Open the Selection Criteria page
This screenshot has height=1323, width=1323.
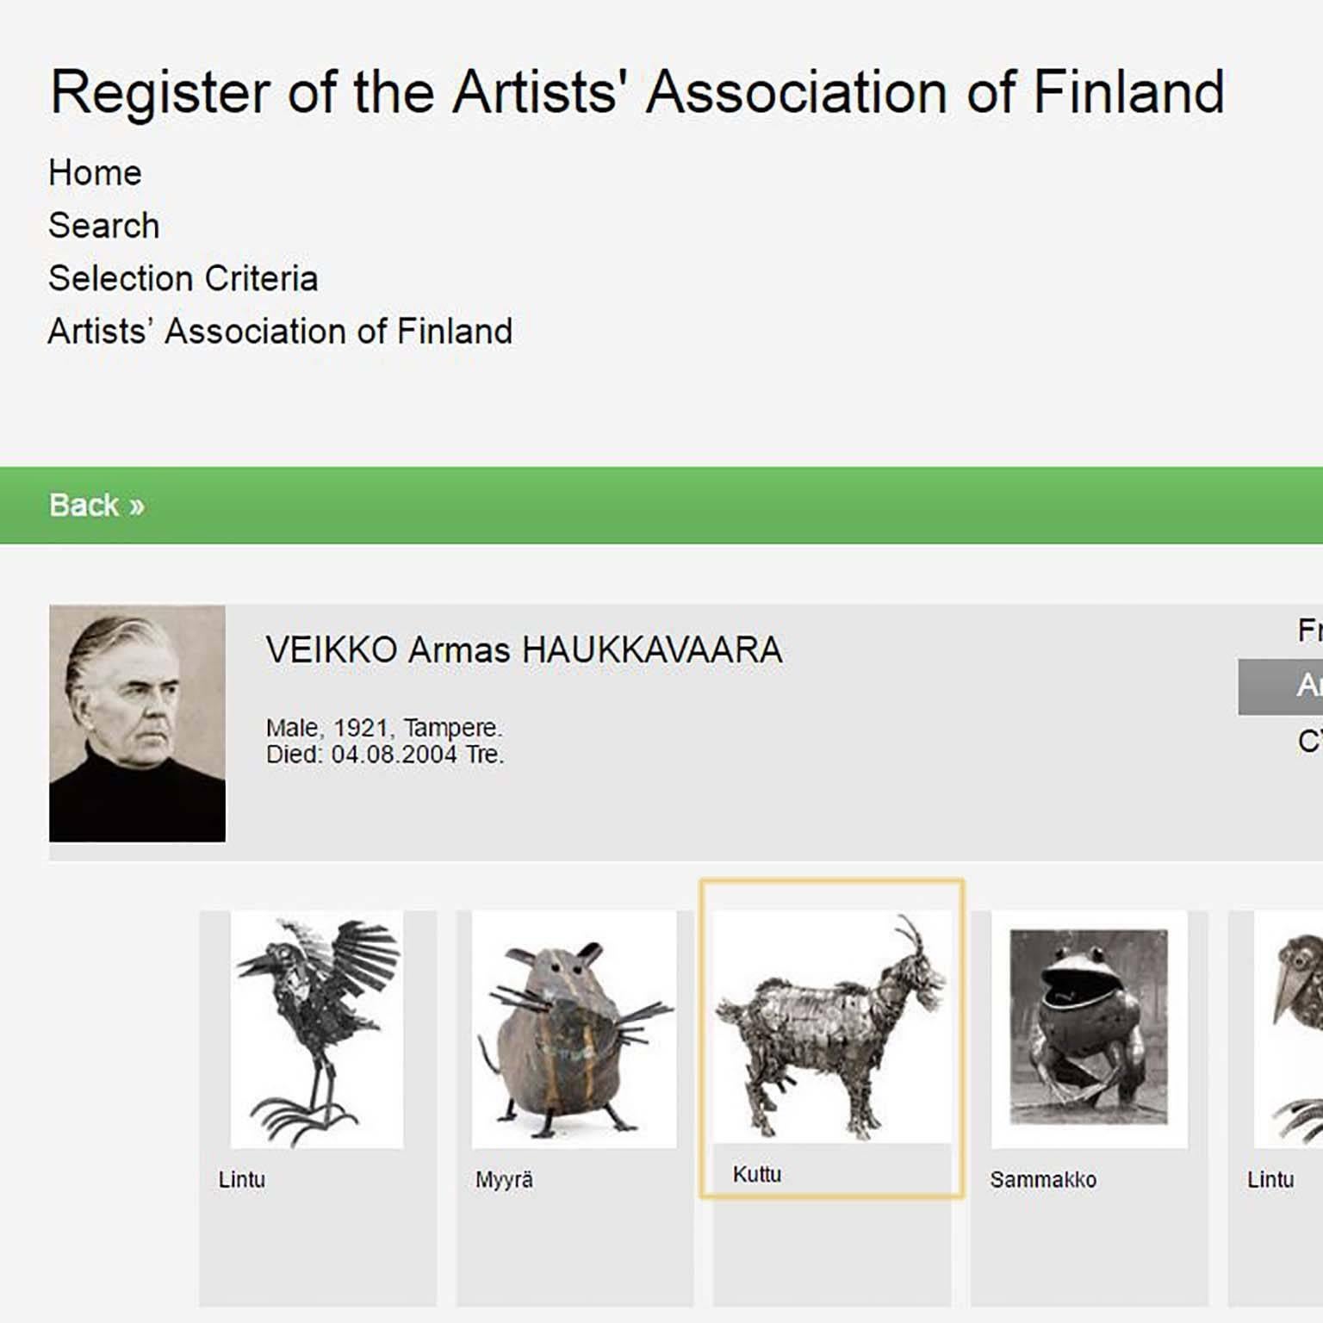pyautogui.click(x=183, y=278)
